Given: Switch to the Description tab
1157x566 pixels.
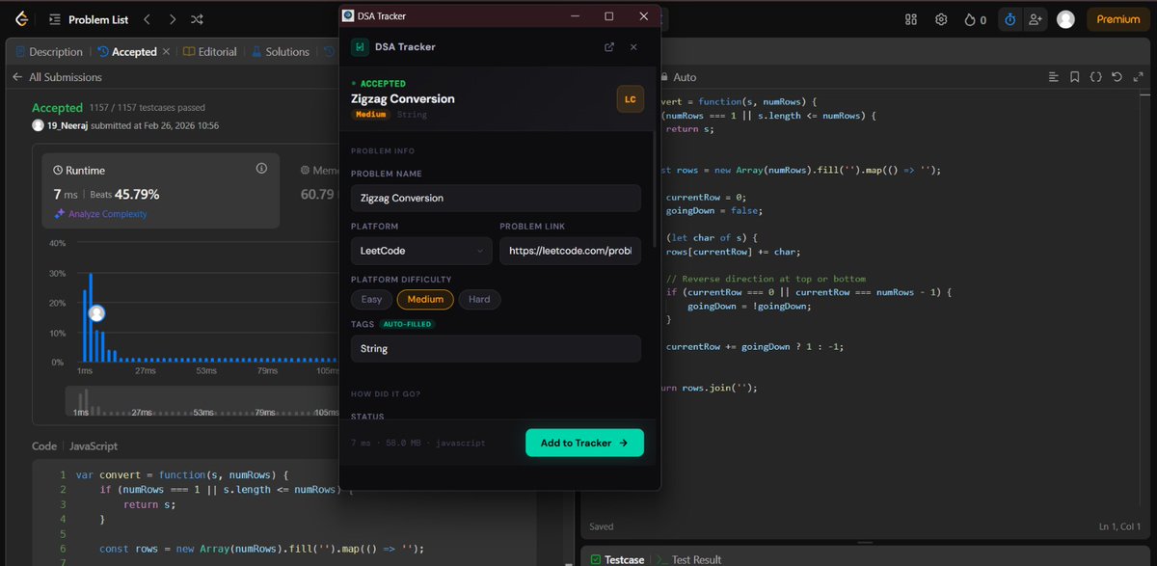Looking at the screenshot, I should coord(48,52).
